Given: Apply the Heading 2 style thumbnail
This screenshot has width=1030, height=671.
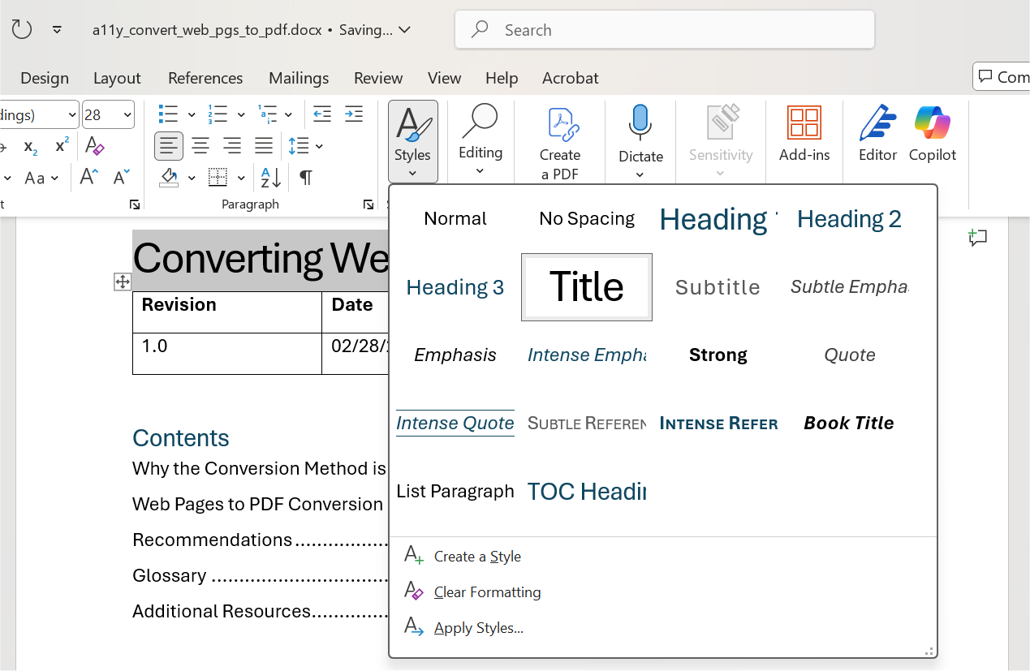Looking at the screenshot, I should (x=849, y=219).
